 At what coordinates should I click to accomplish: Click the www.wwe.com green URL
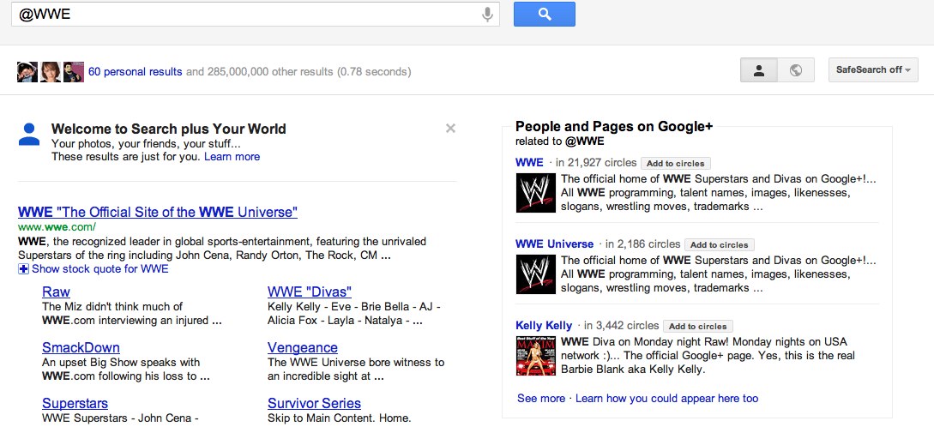pyautogui.click(x=57, y=227)
